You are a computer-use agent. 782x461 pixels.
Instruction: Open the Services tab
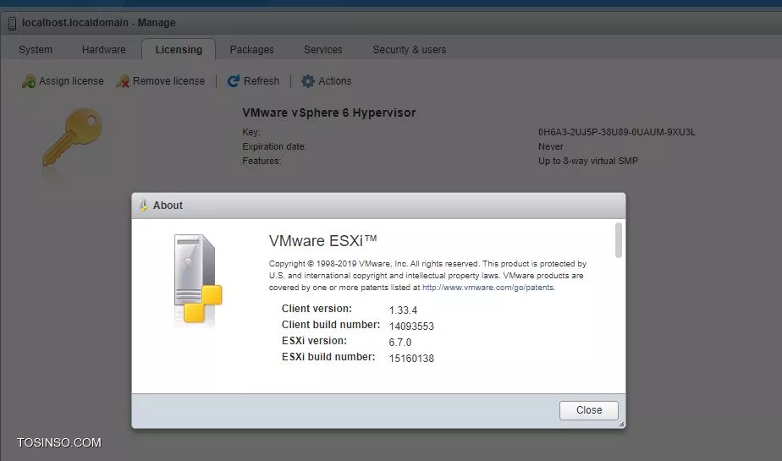(323, 50)
